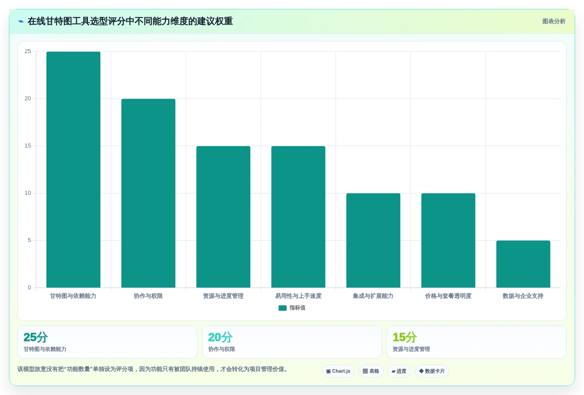The image size is (584, 395).
Task: Open the 20分 summary card
Action: pyautogui.click(x=292, y=342)
